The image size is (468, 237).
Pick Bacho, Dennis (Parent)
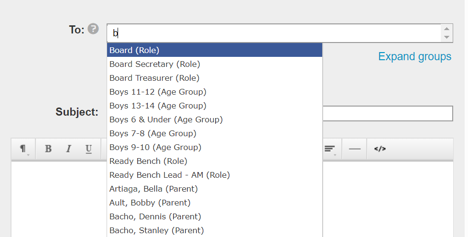tap(215, 216)
